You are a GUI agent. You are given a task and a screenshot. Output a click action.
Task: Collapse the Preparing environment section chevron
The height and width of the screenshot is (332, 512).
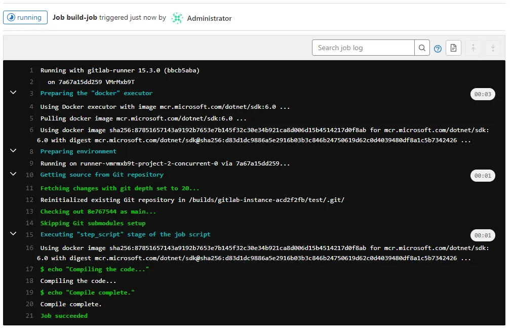[x=13, y=151]
